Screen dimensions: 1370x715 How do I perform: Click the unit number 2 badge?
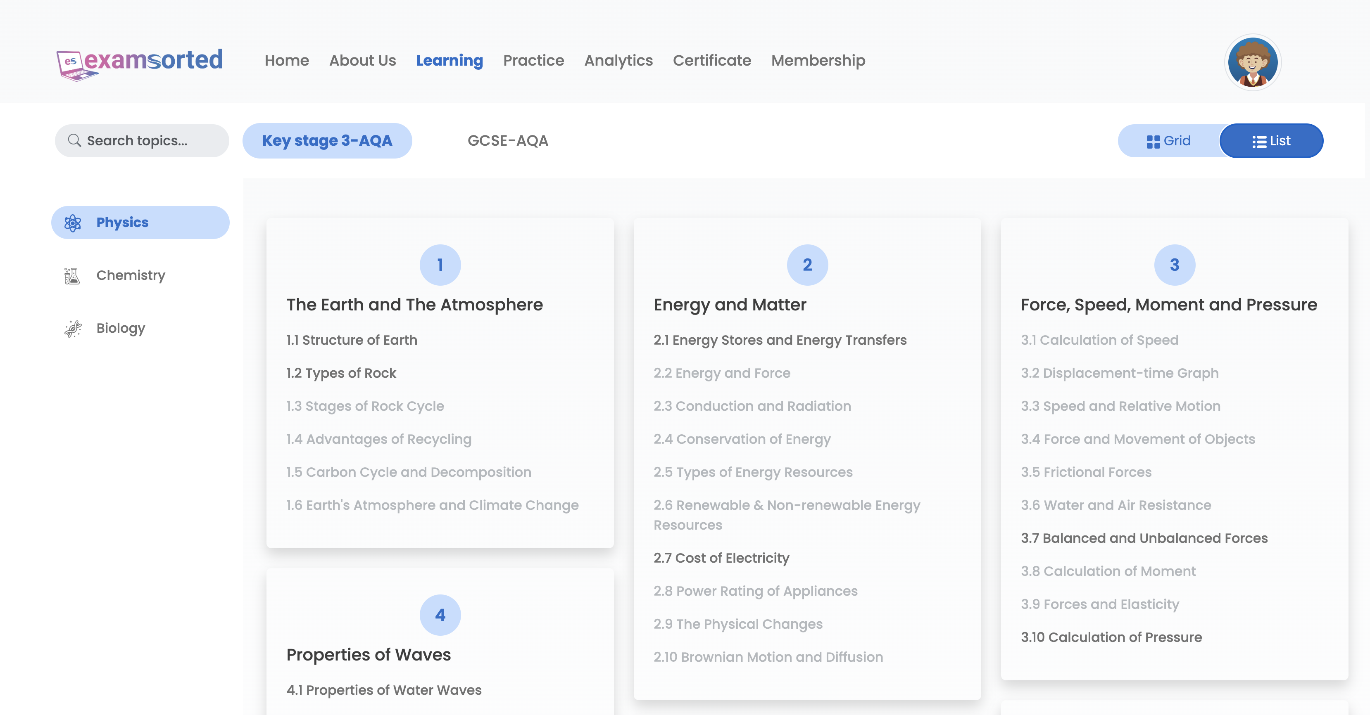pyautogui.click(x=807, y=265)
